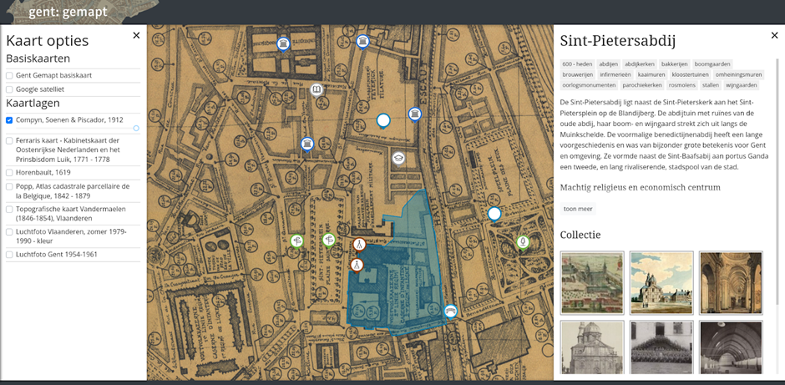Enable the Gent Gemapt basiskaart checkbox
Image resolution: width=785 pixels, height=385 pixels.
coord(9,75)
